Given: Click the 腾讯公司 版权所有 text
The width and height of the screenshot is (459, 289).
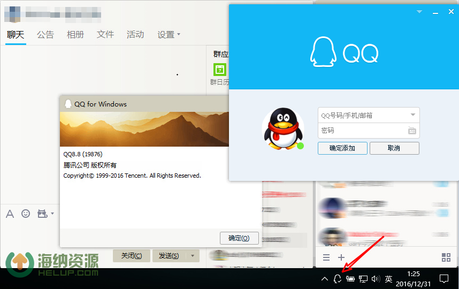Looking at the screenshot, I should coord(90,165).
